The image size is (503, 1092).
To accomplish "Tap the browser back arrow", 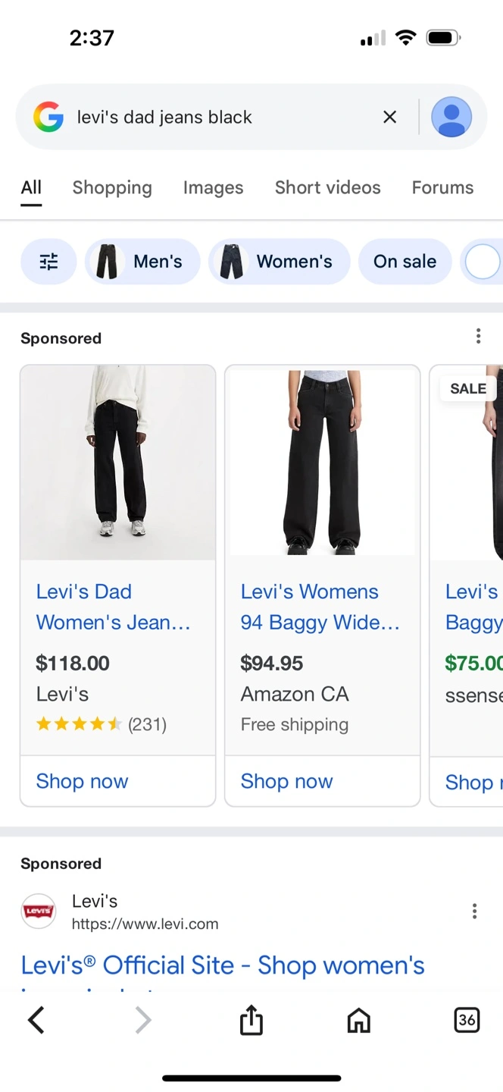I will pos(36,1021).
